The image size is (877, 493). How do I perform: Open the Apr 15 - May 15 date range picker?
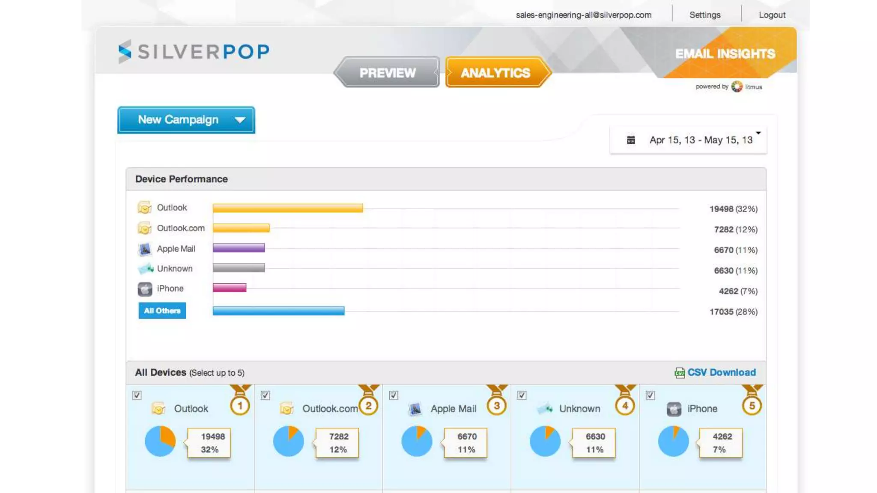(x=689, y=140)
